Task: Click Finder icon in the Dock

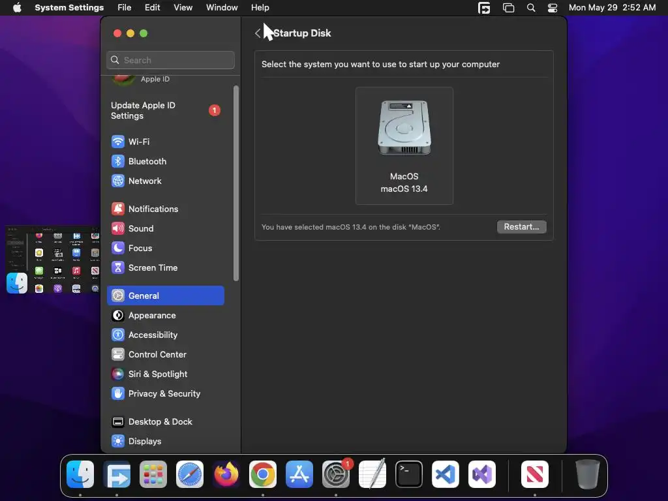Action: pyautogui.click(x=80, y=474)
